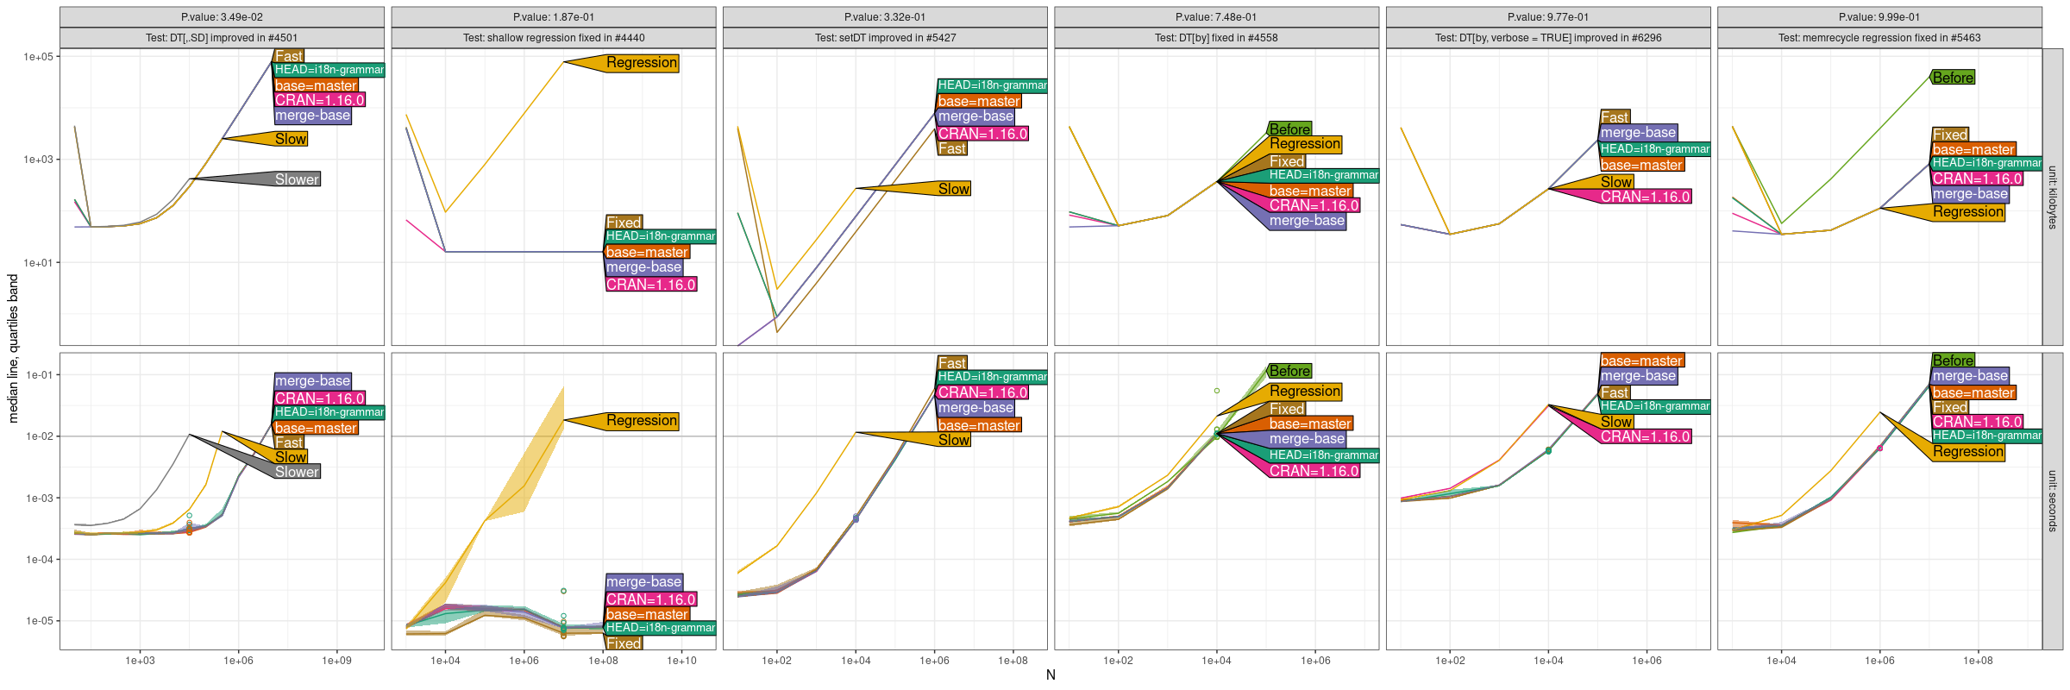The height and width of the screenshot is (690, 2070).
Task: Click the '1e-02' y-axis tick label
Action: click(39, 436)
